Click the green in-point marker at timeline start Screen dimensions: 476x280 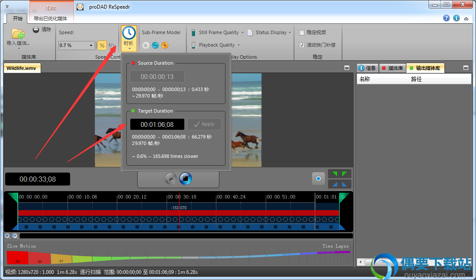13,197
